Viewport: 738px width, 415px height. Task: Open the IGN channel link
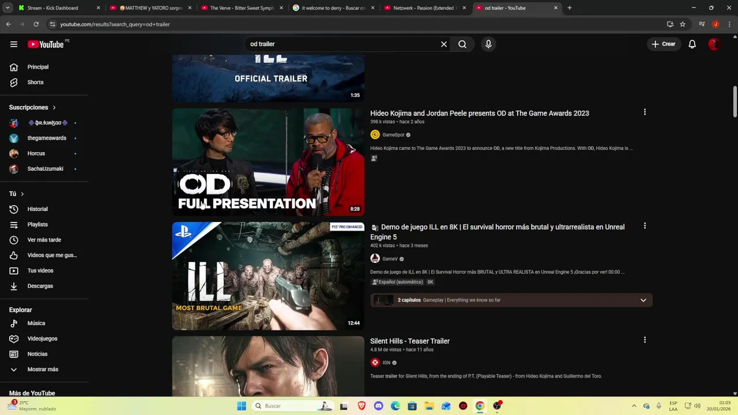386,363
